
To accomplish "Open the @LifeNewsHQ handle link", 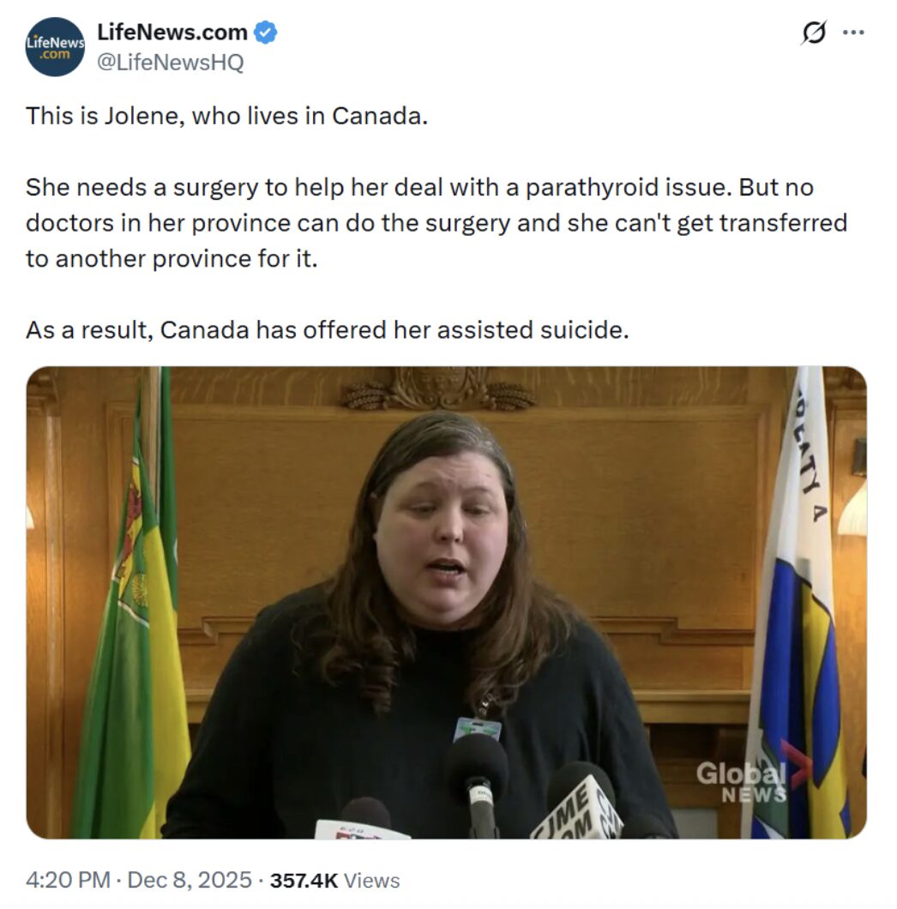I will point(170,62).
